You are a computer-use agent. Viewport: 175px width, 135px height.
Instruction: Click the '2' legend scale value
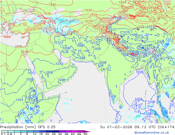click(x=21, y=134)
